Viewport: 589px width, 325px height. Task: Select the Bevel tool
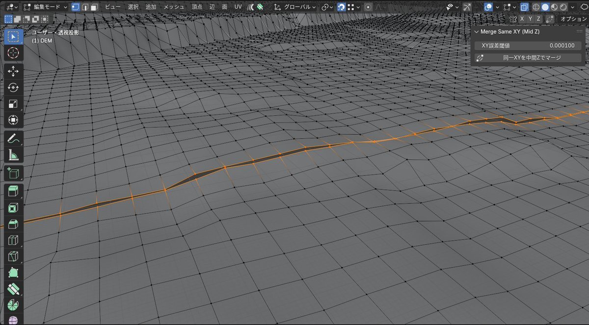(x=13, y=224)
